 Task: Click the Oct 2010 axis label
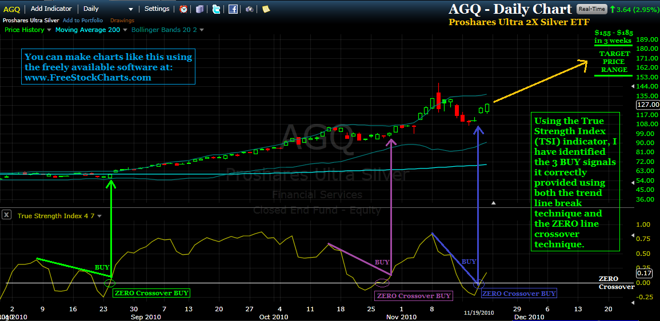[274, 316]
